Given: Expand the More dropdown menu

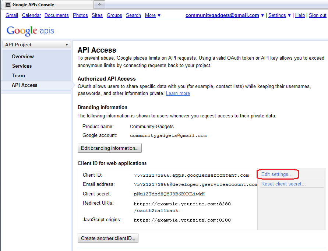Looking at the screenshot, I should [153, 15].
